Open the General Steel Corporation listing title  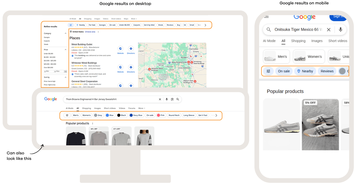(x=85, y=81)
